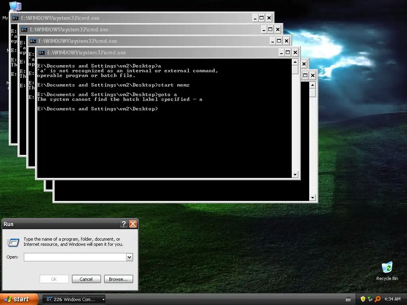Click 'The system cannot find the batch label' line
The height and width of the screenshot is (305, 407).
pyautogui.click(x=120, y=99)
